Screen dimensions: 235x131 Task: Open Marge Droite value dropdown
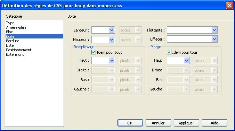point(186,70)
